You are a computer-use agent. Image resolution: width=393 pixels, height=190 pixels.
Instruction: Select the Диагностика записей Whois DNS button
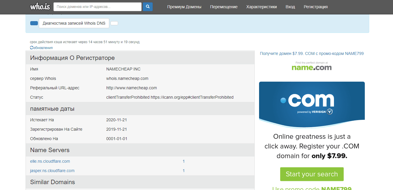(x=74, y=23)
